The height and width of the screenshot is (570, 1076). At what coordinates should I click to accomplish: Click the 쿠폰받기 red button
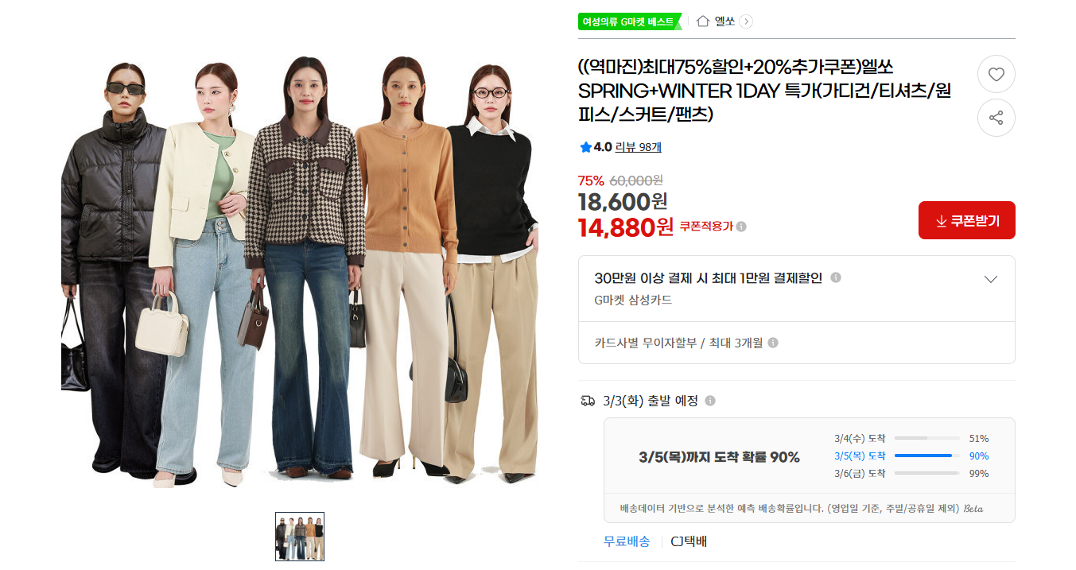(x=967, y=220)
